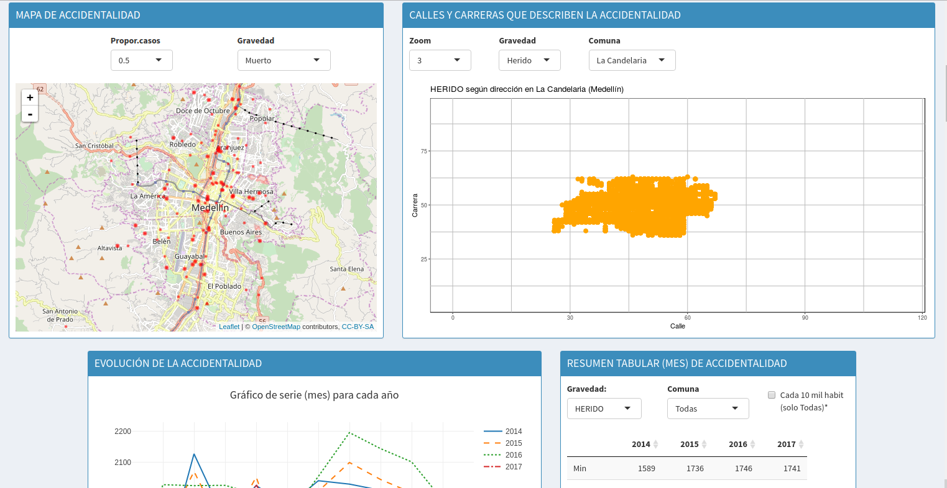
Task: Expand Comuna dropdown showing La Candelaria
Action: pos(631,60)
